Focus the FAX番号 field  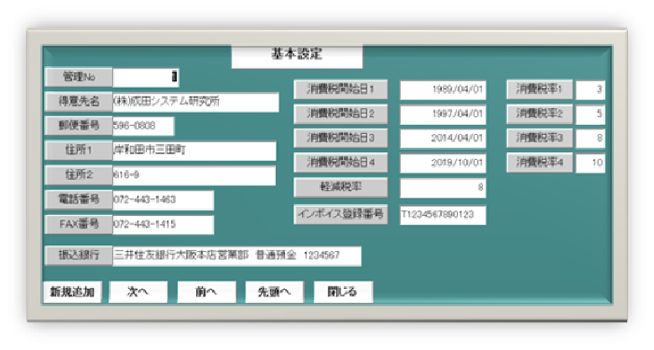pyautogui.click(x=163, y=224)
